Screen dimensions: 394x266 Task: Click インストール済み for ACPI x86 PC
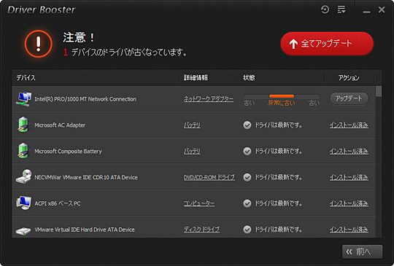(349, 203)
